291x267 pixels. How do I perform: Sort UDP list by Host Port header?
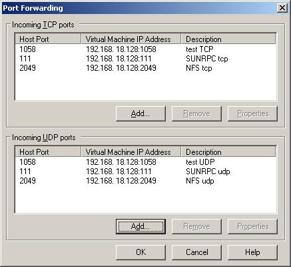48,152
